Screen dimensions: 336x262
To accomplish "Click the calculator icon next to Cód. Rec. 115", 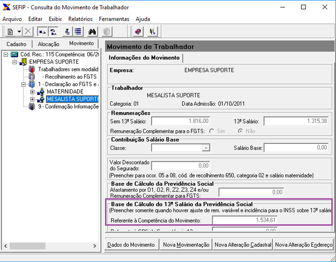I will pos(14,54).
